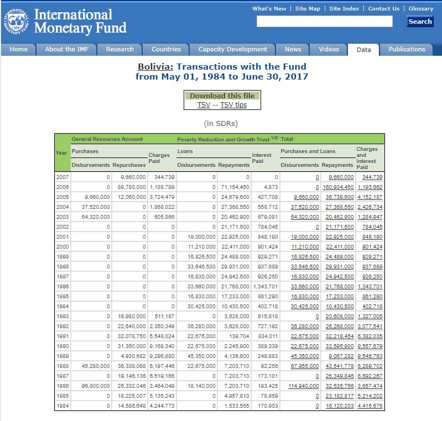This screenshot has width=442, height=421.
Task: Select 1996 interest paid 1,343,701 cell
Action: [266, 287]
